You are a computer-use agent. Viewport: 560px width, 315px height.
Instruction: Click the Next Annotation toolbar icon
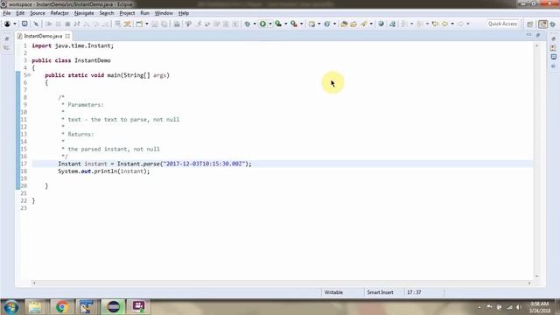coord(403,24)
